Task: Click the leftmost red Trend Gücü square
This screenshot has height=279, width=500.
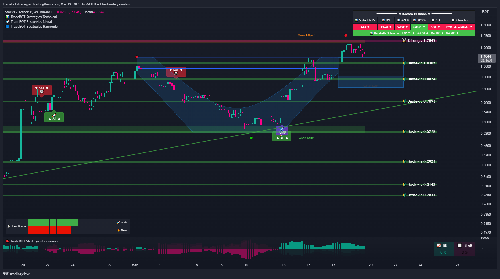Action: pyautogui.click(x=32, y=230)
